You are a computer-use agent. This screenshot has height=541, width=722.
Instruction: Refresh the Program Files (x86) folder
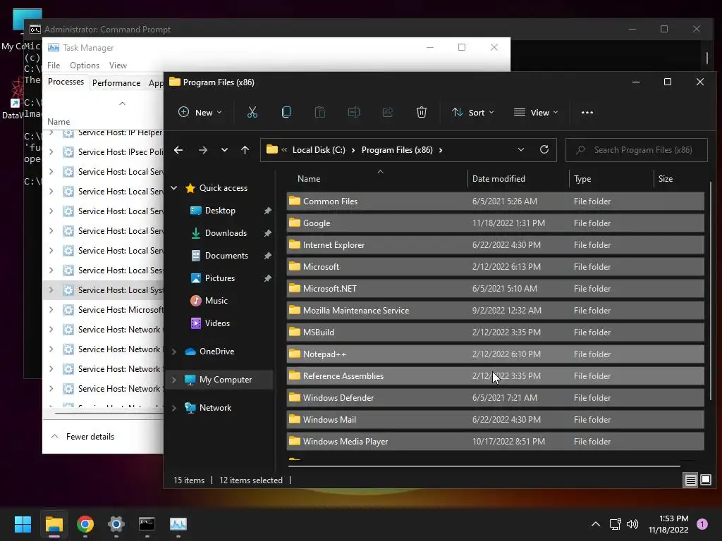[544, 149]
